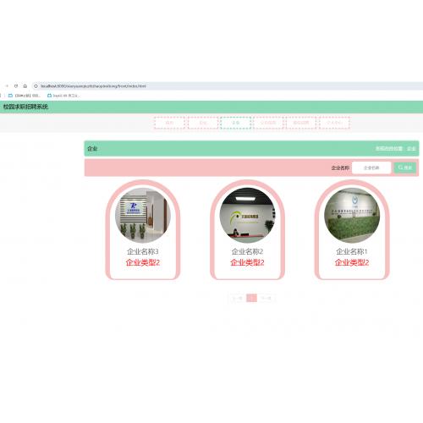Select the fifth dashed navigation tab

coord(301,123)
